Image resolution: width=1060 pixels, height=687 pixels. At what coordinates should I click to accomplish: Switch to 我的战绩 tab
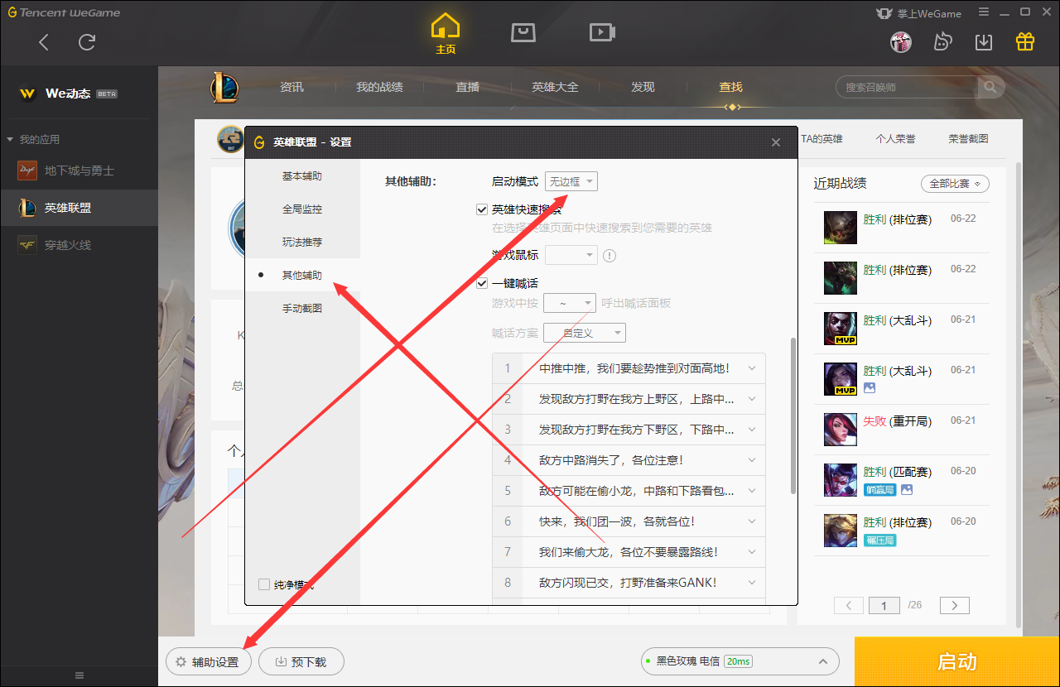[379, 87]
